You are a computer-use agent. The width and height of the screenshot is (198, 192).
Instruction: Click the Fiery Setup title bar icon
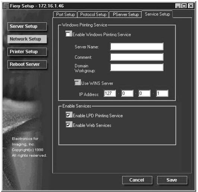point(6,6)
